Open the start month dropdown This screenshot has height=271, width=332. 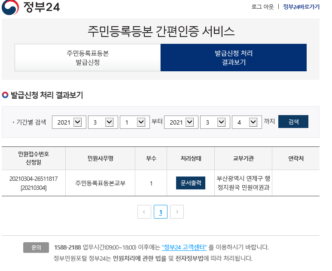tap(103, 122)
